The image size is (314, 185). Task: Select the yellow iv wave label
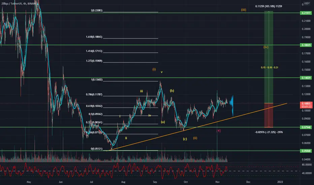tap(150, 115)
